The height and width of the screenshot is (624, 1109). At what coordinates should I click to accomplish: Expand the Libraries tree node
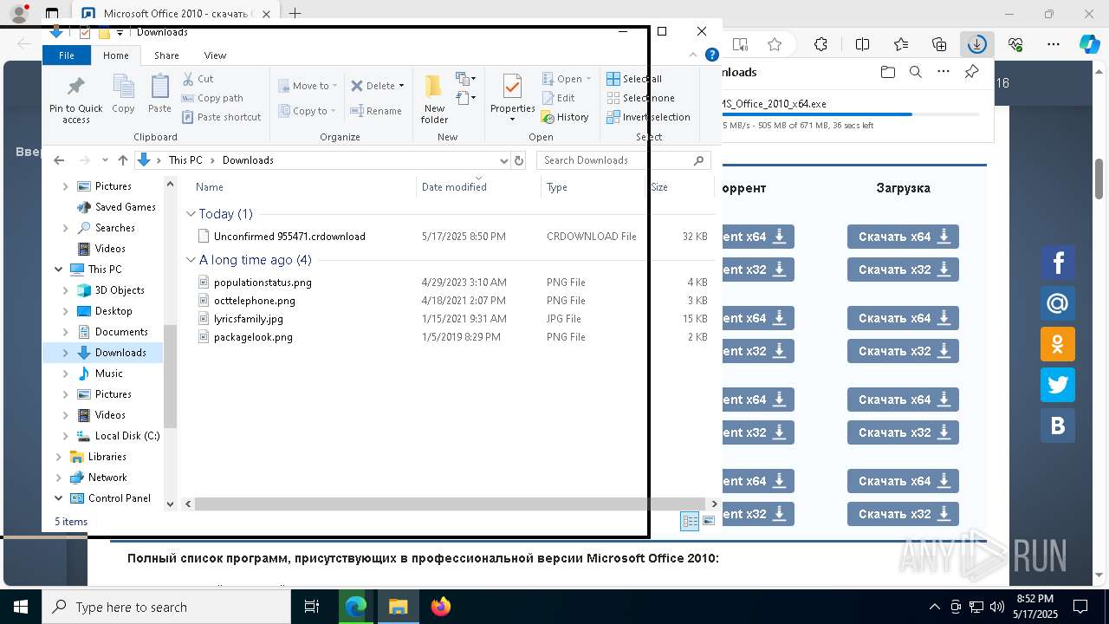point(58,457)
